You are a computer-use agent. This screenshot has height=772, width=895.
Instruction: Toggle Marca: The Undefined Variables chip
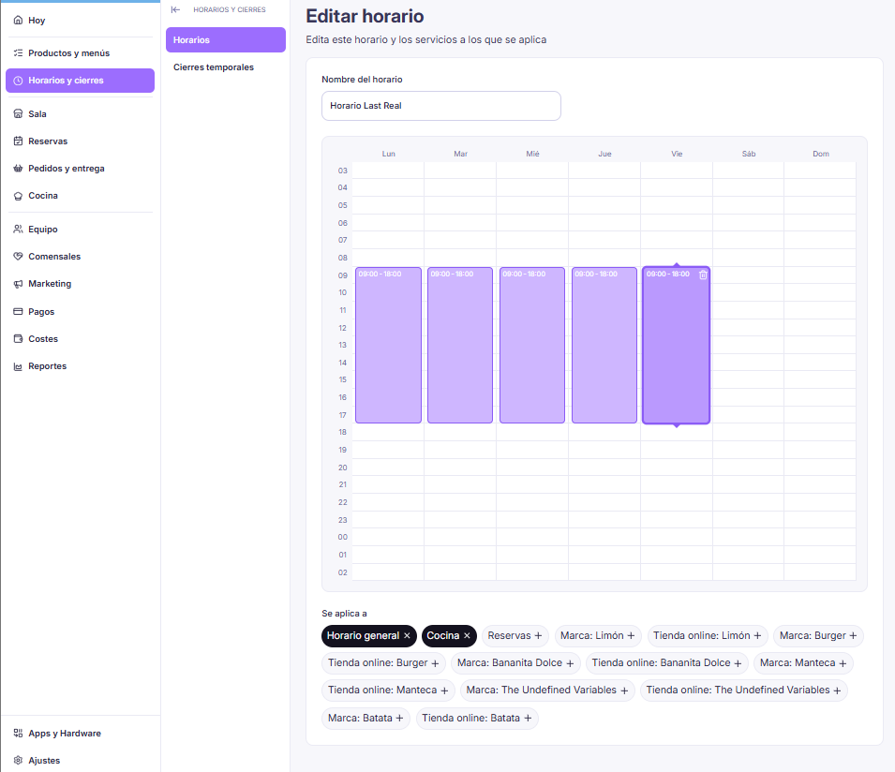click(x=547, y=690)
